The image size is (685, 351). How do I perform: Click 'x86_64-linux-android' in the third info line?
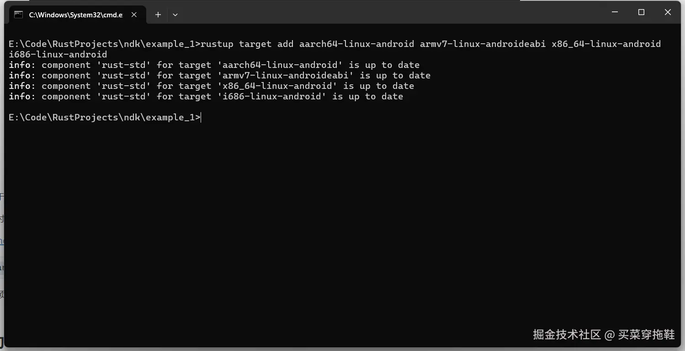[x=277, y=86]
